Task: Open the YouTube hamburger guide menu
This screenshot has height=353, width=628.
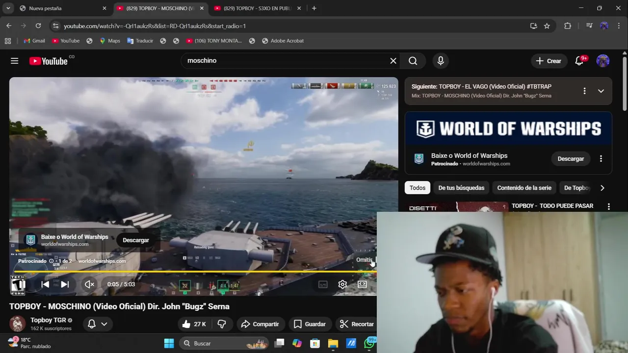Action: click(14, 61)
